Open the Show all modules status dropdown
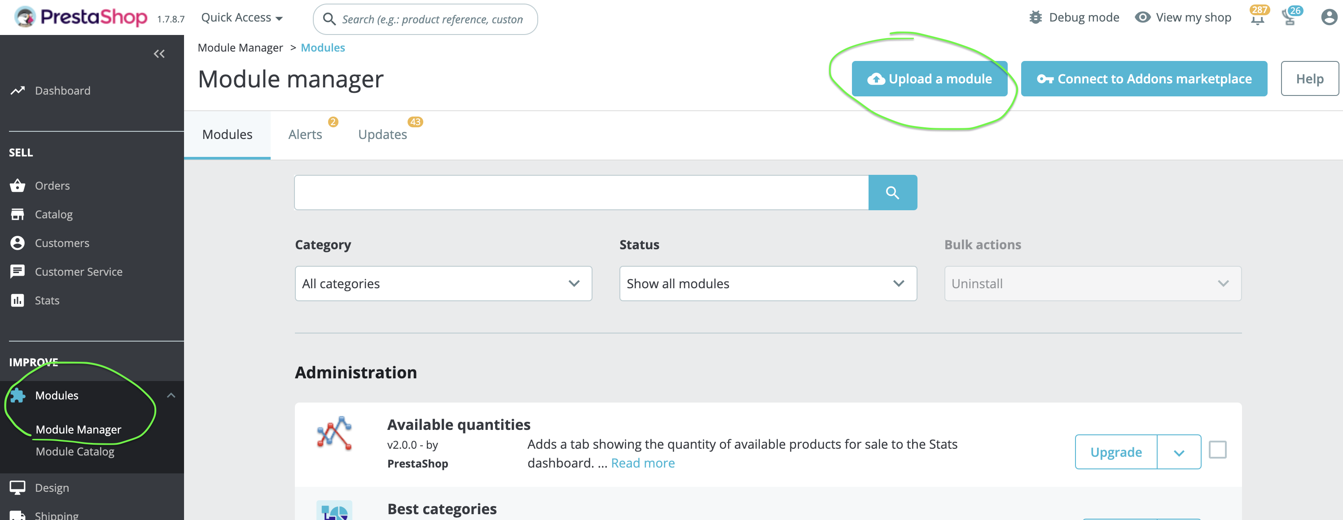1343x520 pixels. pos(768,284)
